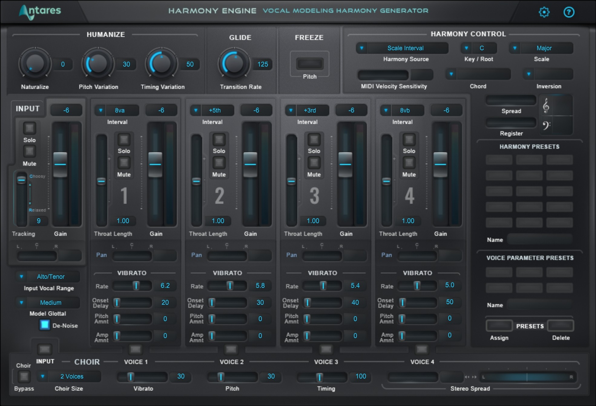596x406 pixels.
Task: Click the Register slider
Action: [x=511, y=123]
